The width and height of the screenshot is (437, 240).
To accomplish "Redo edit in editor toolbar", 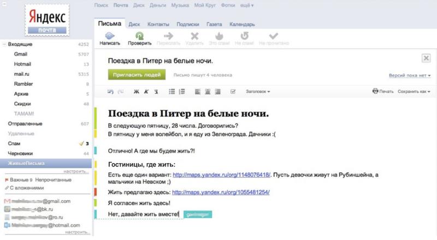I will click(x=121, y=91).
